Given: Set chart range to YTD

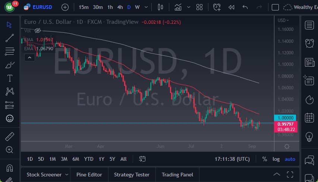Looking at the screenshot, I should click(x=89, y=159).
